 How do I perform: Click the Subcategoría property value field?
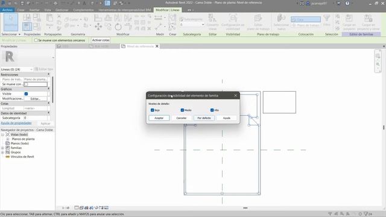tap(36, 118)
